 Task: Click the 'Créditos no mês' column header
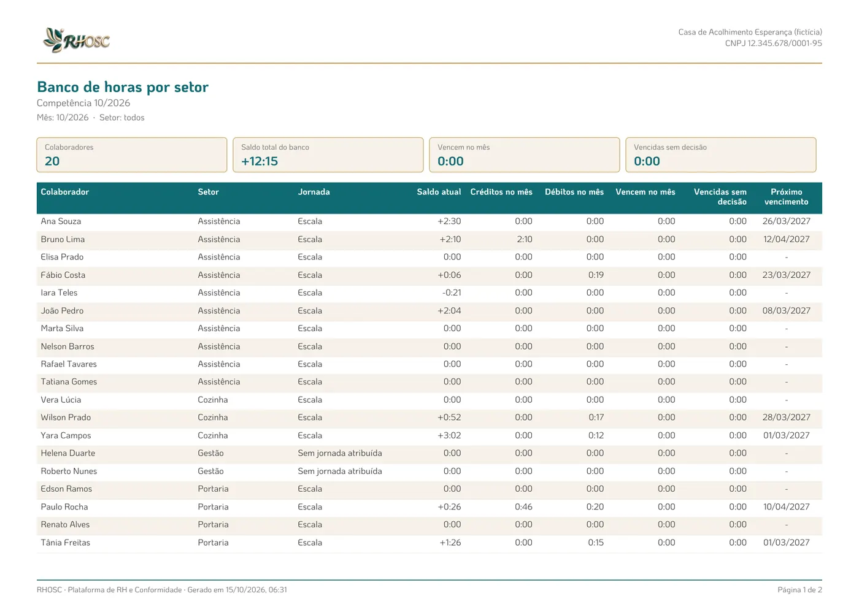[x=501, y=192]
